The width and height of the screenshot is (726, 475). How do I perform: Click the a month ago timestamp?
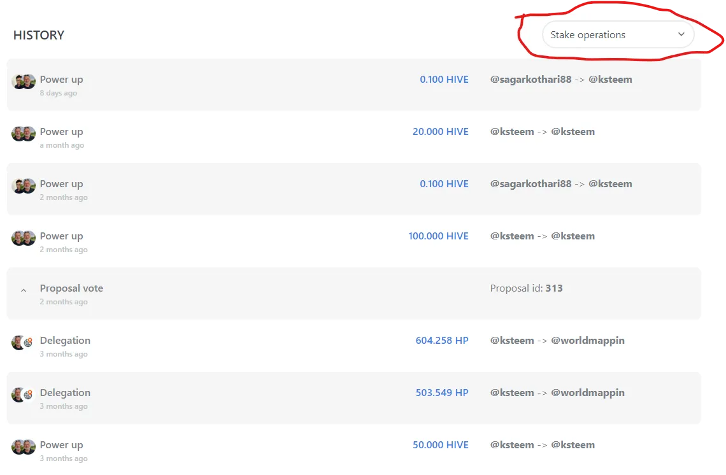(x=62, y=145)
